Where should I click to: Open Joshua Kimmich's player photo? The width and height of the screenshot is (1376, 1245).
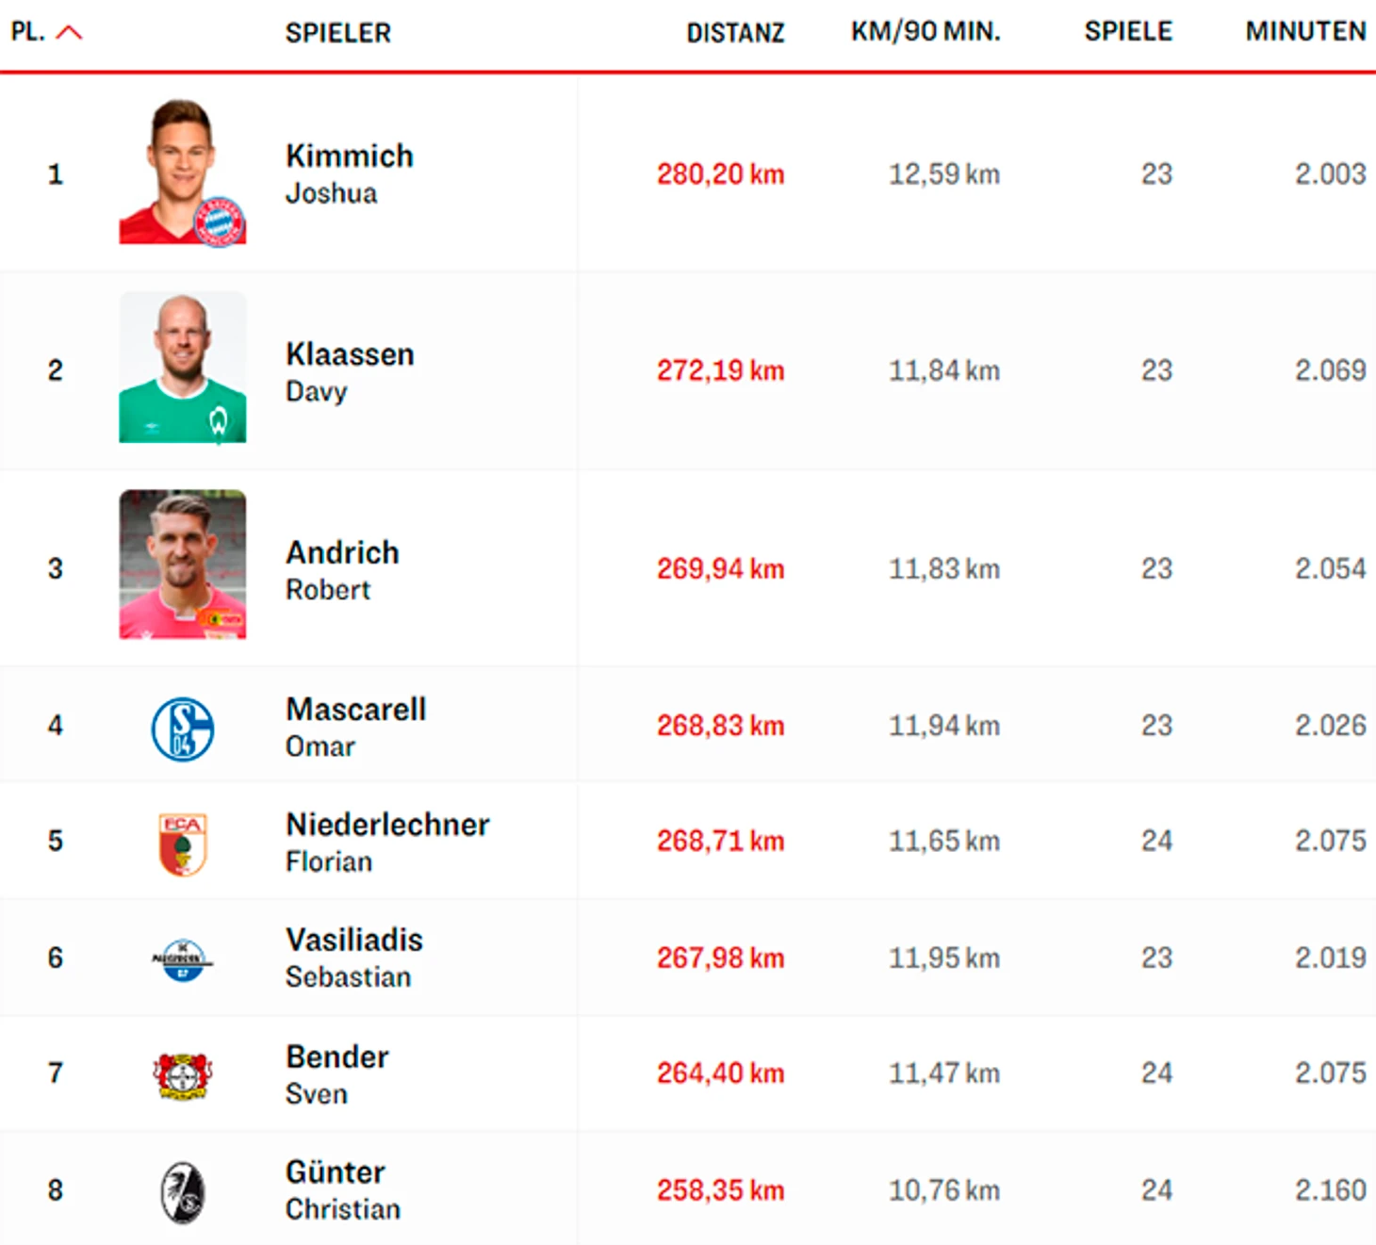(183, 172)
